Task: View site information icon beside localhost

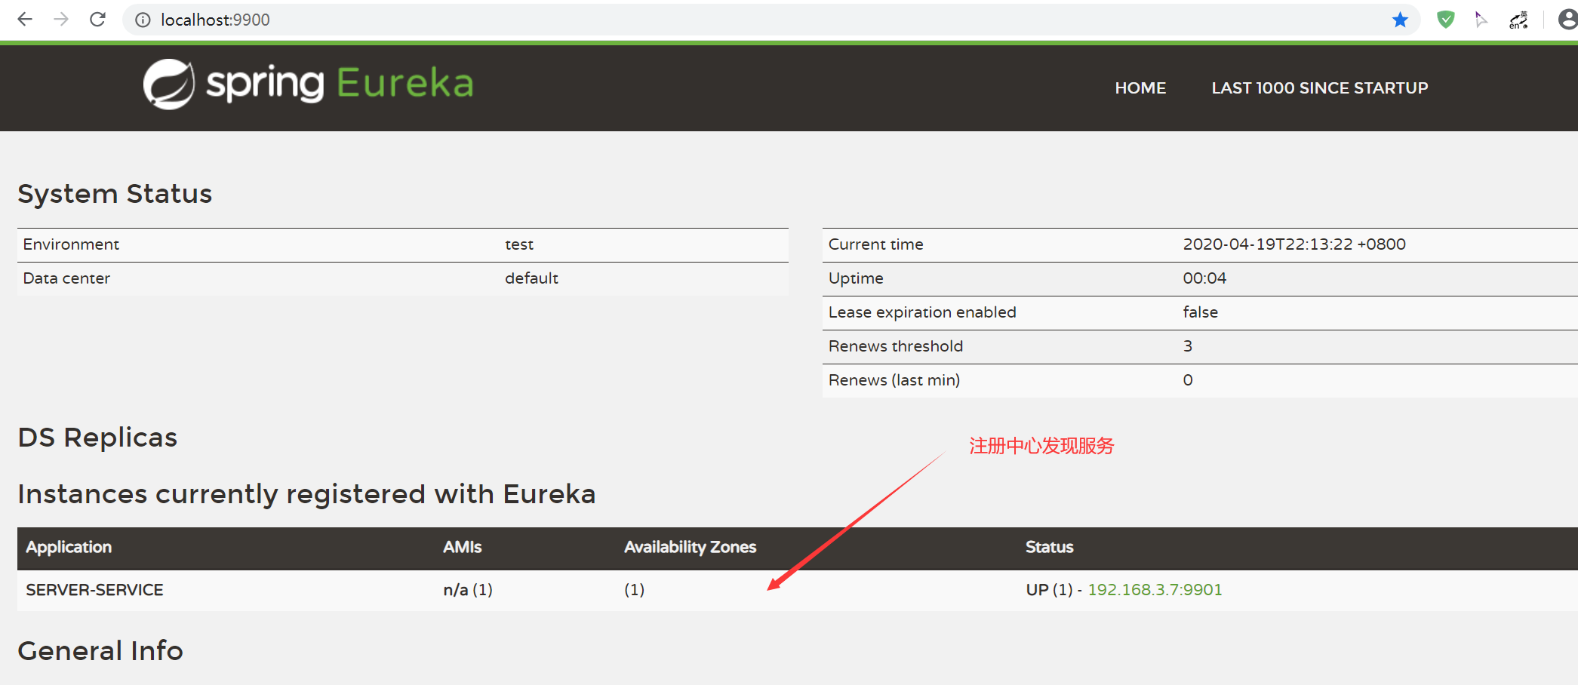Action: (x=143, y=20)
